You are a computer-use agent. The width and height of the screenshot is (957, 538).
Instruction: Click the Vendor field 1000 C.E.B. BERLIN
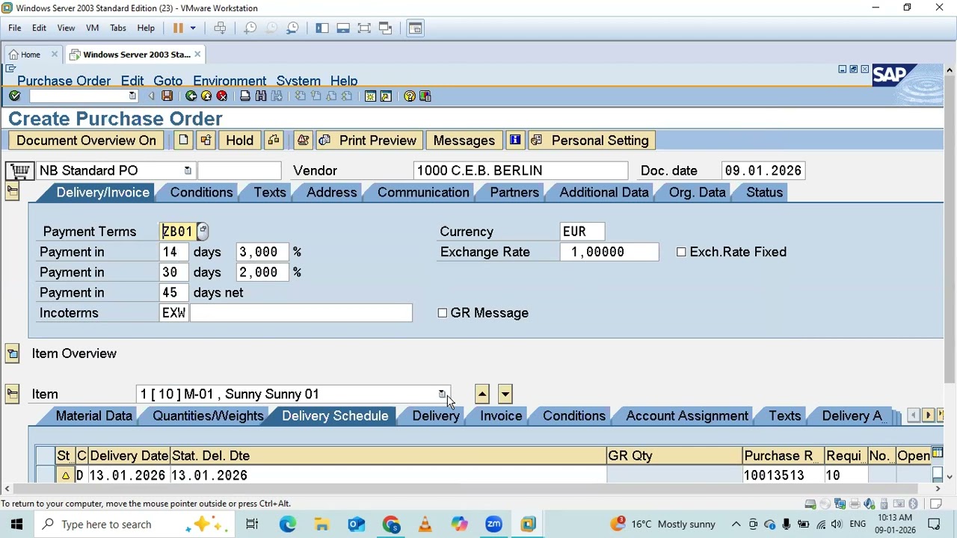(x=520, y=171)
